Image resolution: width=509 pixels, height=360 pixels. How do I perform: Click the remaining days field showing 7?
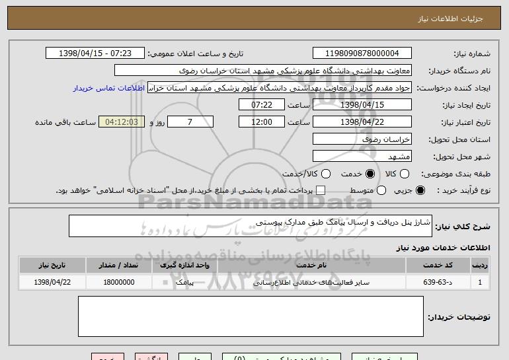[x=190, y=122]
